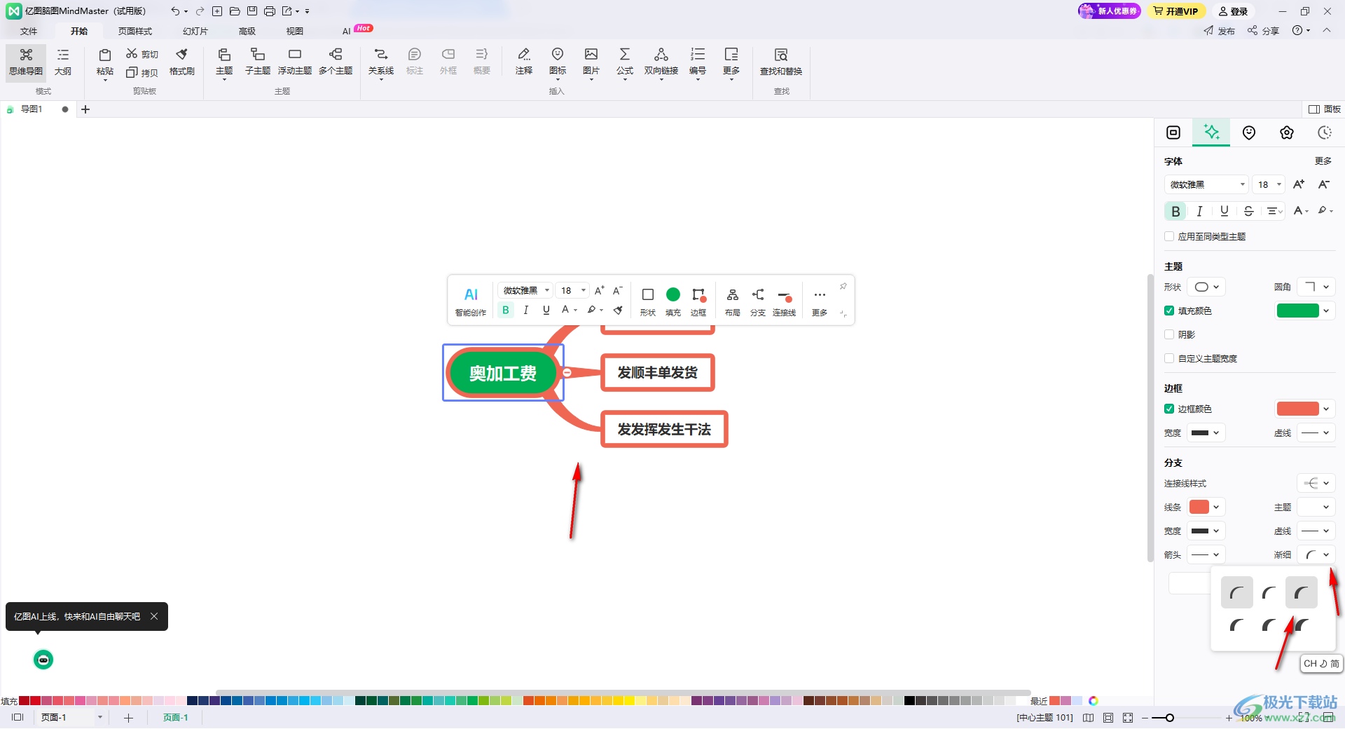This screenshot has height=729, width=1345.
Task: Open 连接线 connector in floating toolbar
Action: (785, 301)
